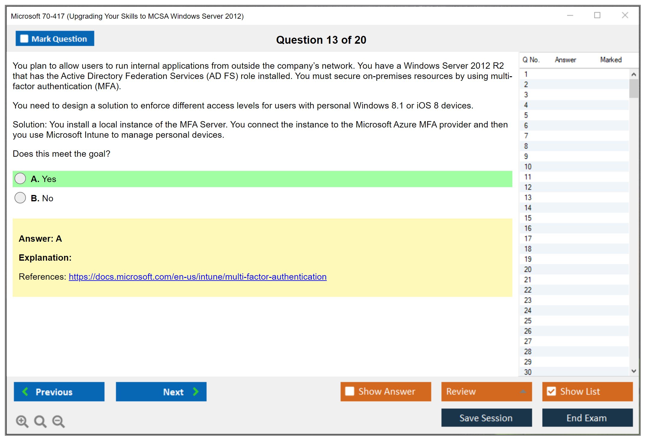The height and width of the screenshot is (443, 648).
Task: Expand the Review dropdown menu
Action: [523, 391]
